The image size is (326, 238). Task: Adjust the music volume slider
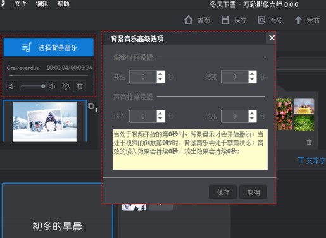[x=33, y=86]
